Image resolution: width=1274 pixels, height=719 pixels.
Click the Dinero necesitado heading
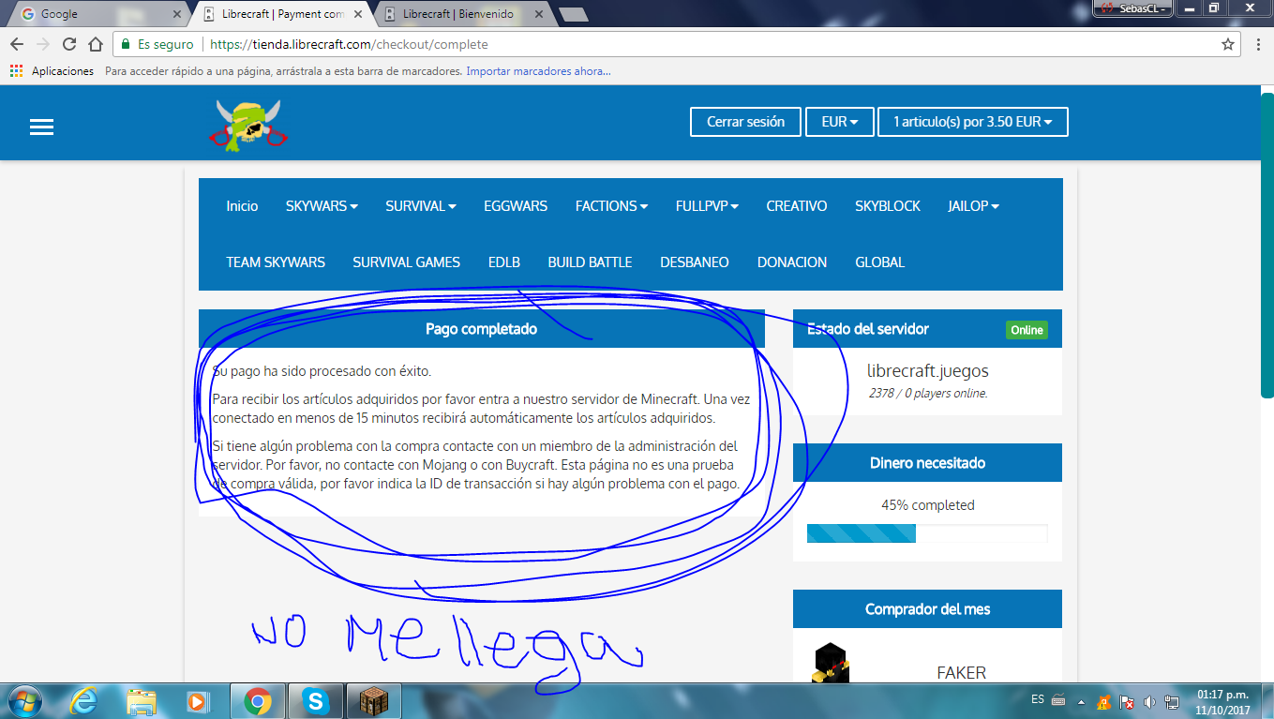pyautogui.click(x=928, y=463)
